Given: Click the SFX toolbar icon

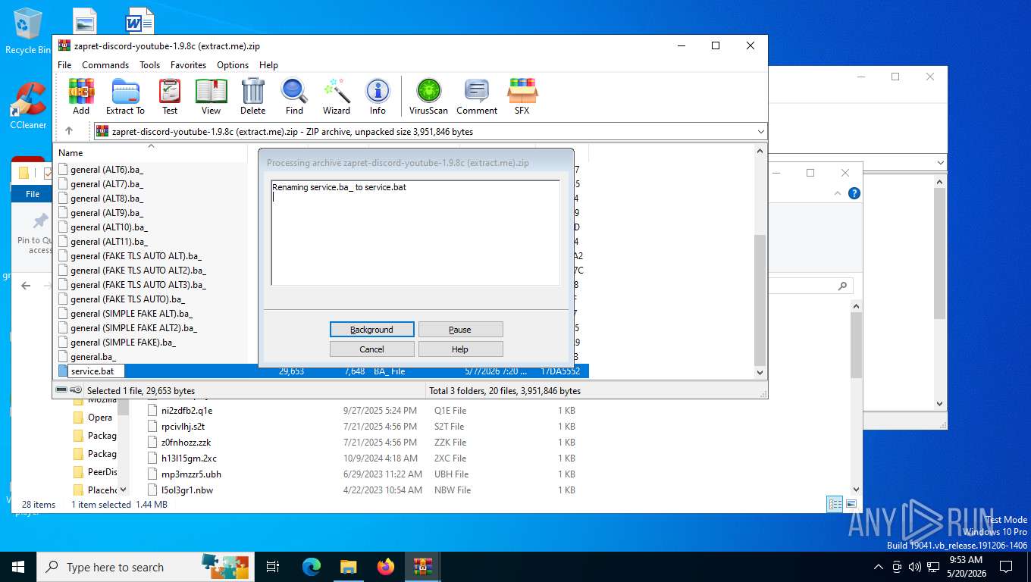Looking at the screenshot, I should (522, 96).
